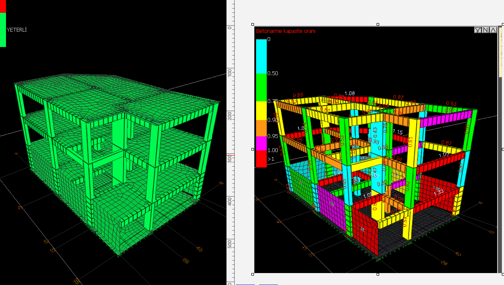This screenshot has width=504, height=285.
Task: Click the green YETERLİ bar in left view
Action: point(3,29)
